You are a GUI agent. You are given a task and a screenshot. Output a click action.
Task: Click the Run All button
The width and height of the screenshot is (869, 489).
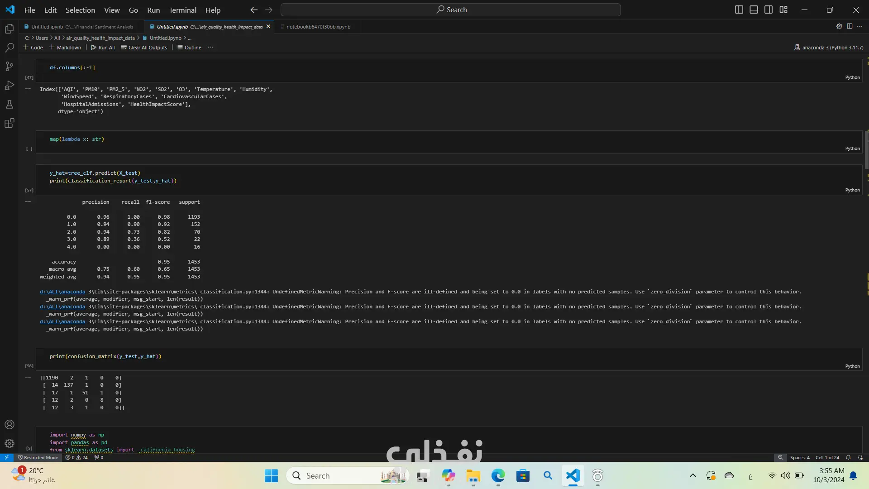(103, 47)
